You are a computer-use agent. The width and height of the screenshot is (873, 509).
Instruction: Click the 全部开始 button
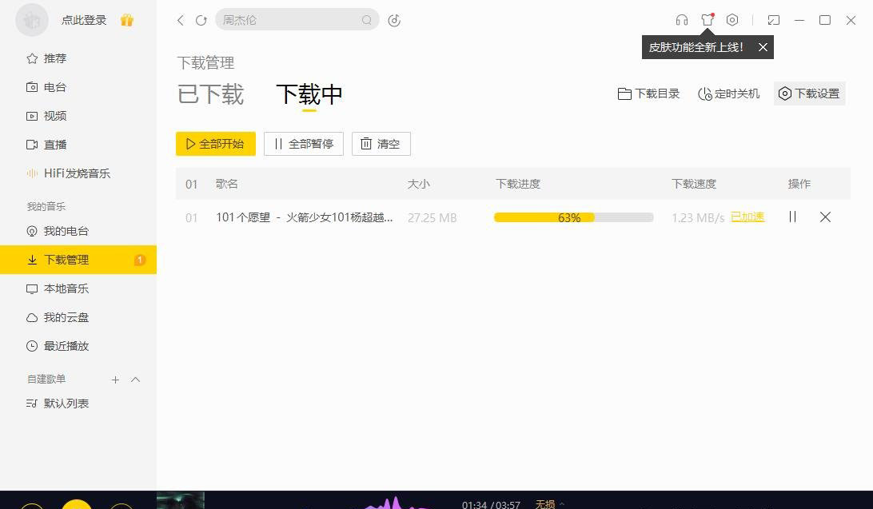(x=216, y=144)
